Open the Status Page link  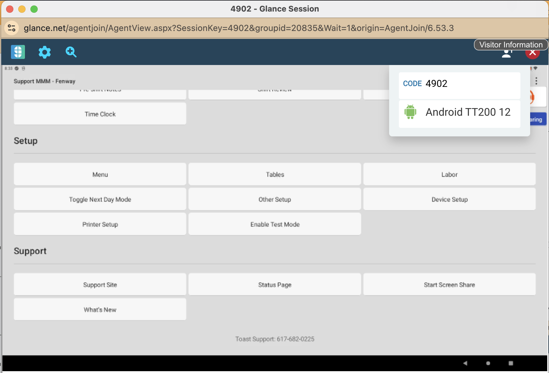click(x=274, y=285)
